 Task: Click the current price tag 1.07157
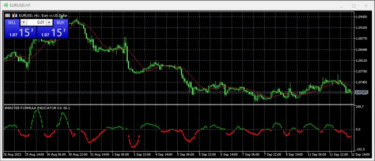(x=361, y=92)
